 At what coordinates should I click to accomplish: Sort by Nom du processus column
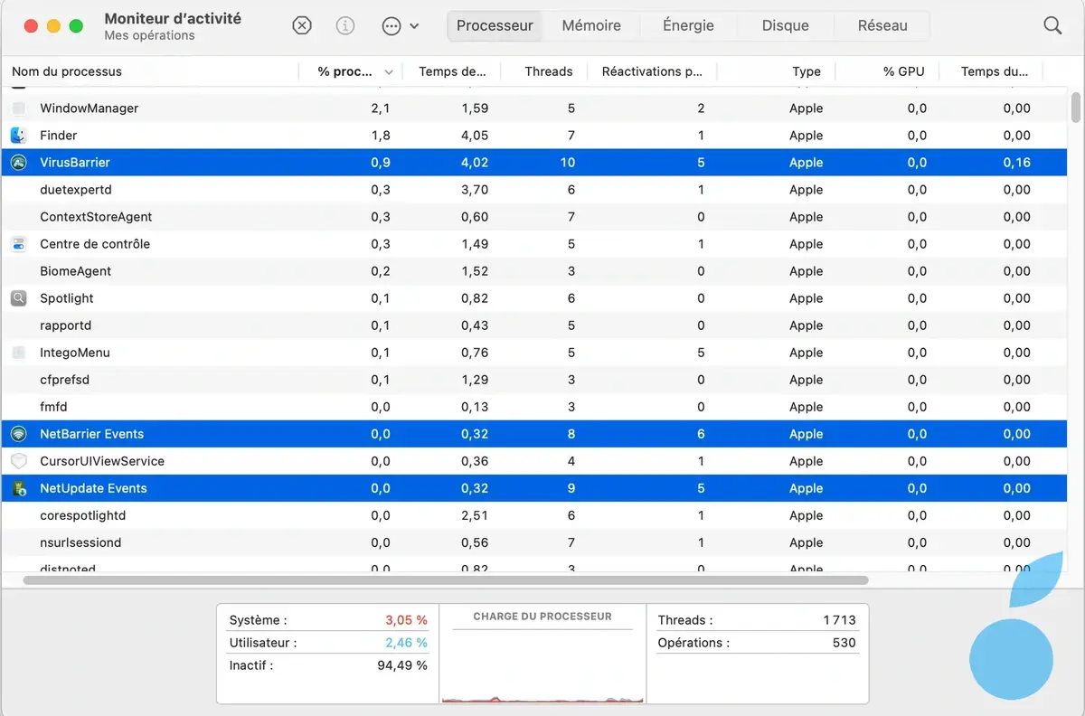67,71
